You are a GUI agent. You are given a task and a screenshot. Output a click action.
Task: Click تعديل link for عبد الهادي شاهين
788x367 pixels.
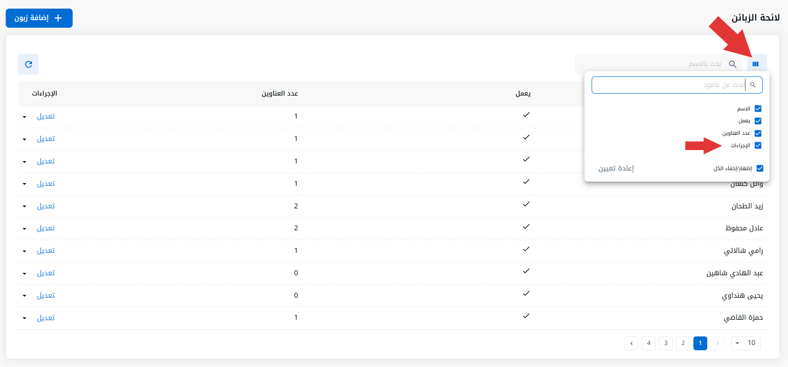pos(46,273)
